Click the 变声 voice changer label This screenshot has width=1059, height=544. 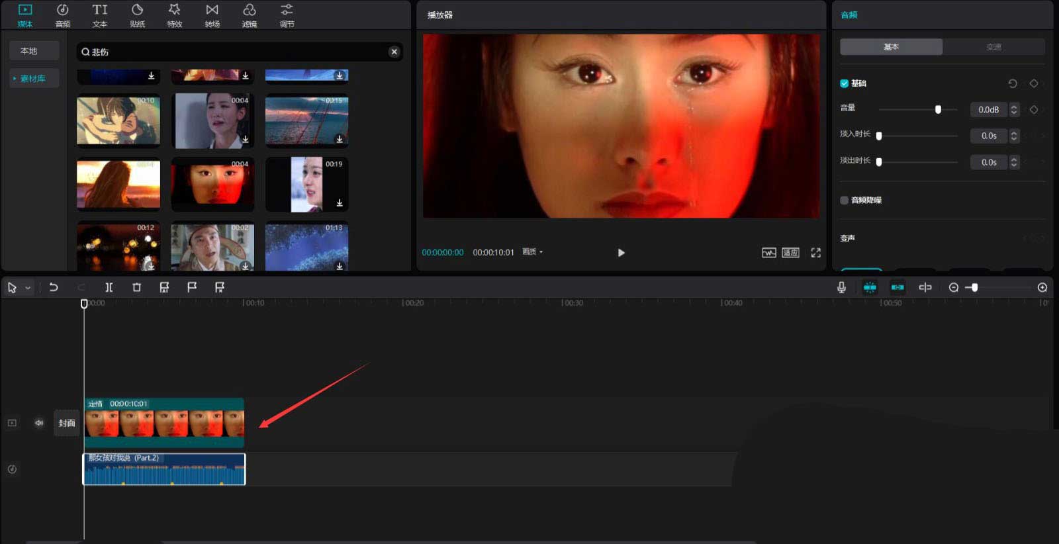tap(847, 238)
